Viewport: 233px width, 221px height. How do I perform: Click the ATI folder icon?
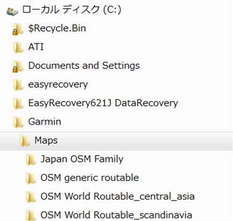click(x=18, y=48)
